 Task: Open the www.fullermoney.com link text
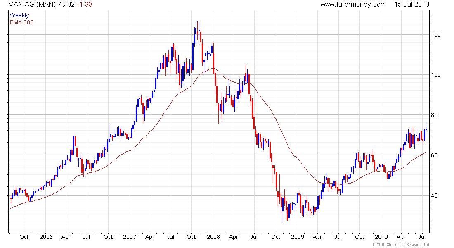click(x=353, y=5)
